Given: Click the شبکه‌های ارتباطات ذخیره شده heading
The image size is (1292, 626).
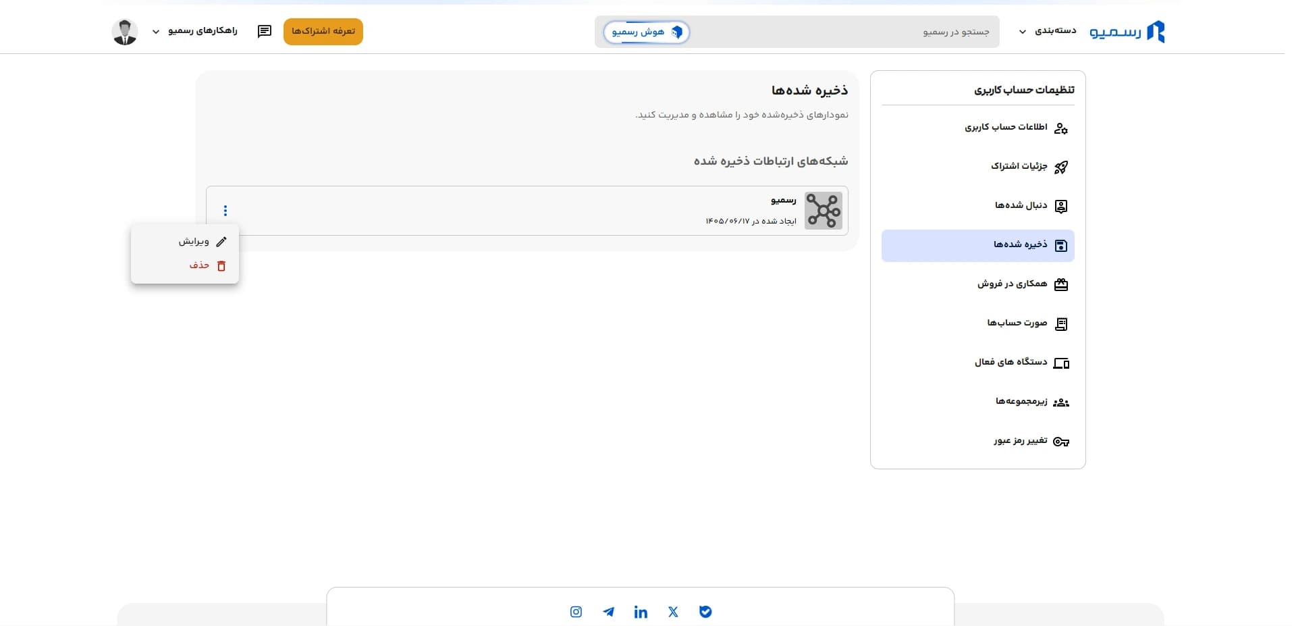Looking at the screenshot, I should pos(770,161).
